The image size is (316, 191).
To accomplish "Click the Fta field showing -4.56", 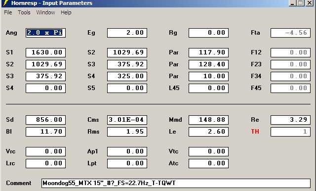I will coord(290,33).
